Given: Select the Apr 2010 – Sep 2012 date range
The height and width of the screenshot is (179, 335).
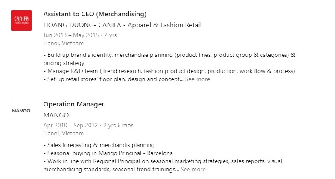Looking at the screenshot, I should pyautogui.click(x=71, y=126).
